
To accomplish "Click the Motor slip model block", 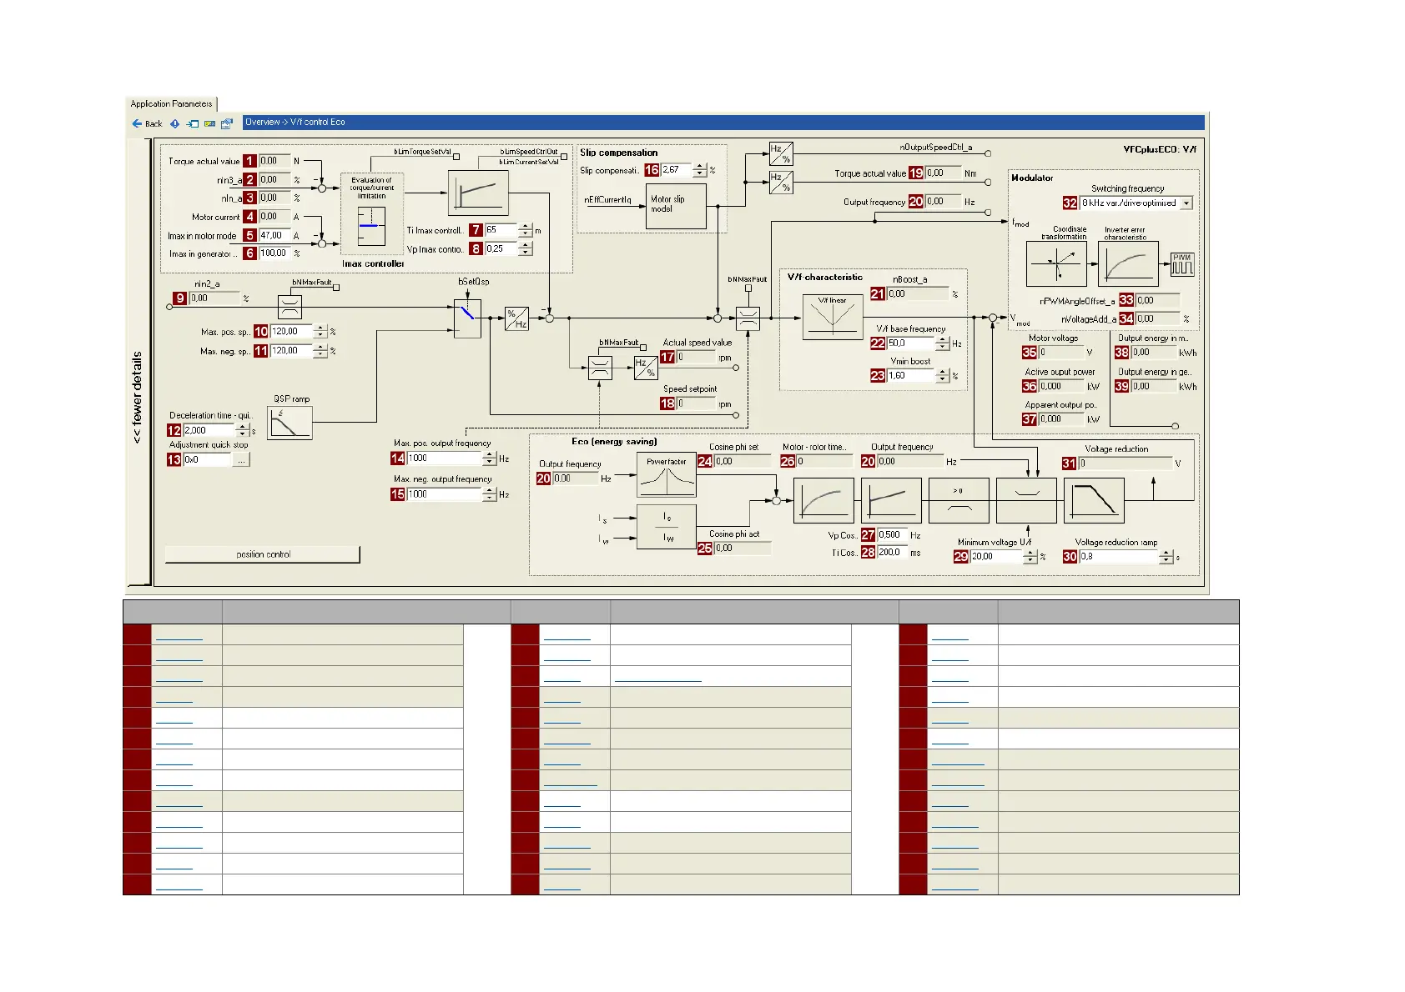I will [676, 205].
